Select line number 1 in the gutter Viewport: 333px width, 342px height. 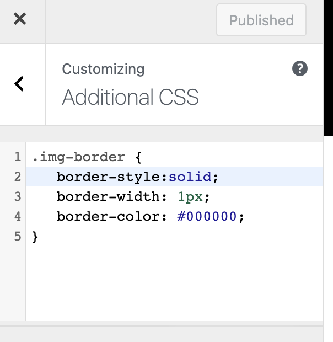click(18, 157)
